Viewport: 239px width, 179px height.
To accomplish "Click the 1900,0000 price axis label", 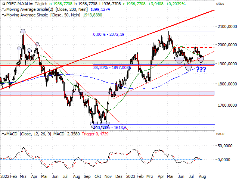I will click(227, 64).
